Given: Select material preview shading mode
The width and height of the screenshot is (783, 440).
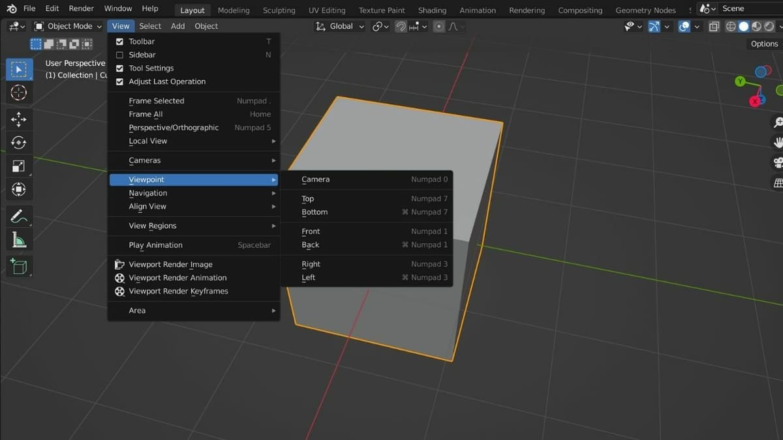Looking at the screenshot, I should [x=756, y=26].
